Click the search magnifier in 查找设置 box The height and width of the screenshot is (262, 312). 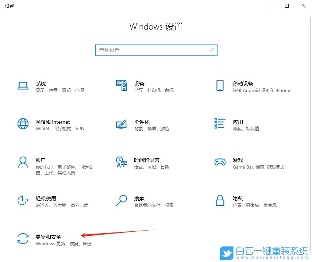tap(212, 50)
